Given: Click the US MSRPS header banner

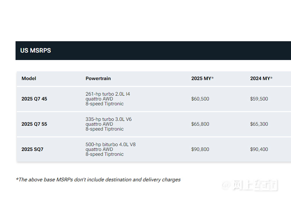Looking at the screenshot, I should point(153,51).
